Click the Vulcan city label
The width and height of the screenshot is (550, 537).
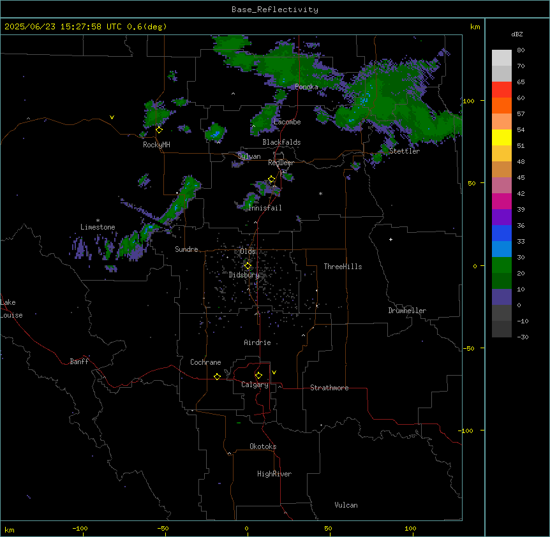346,505
